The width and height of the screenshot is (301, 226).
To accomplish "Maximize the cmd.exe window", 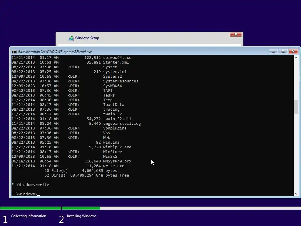I will coord(283,51).
